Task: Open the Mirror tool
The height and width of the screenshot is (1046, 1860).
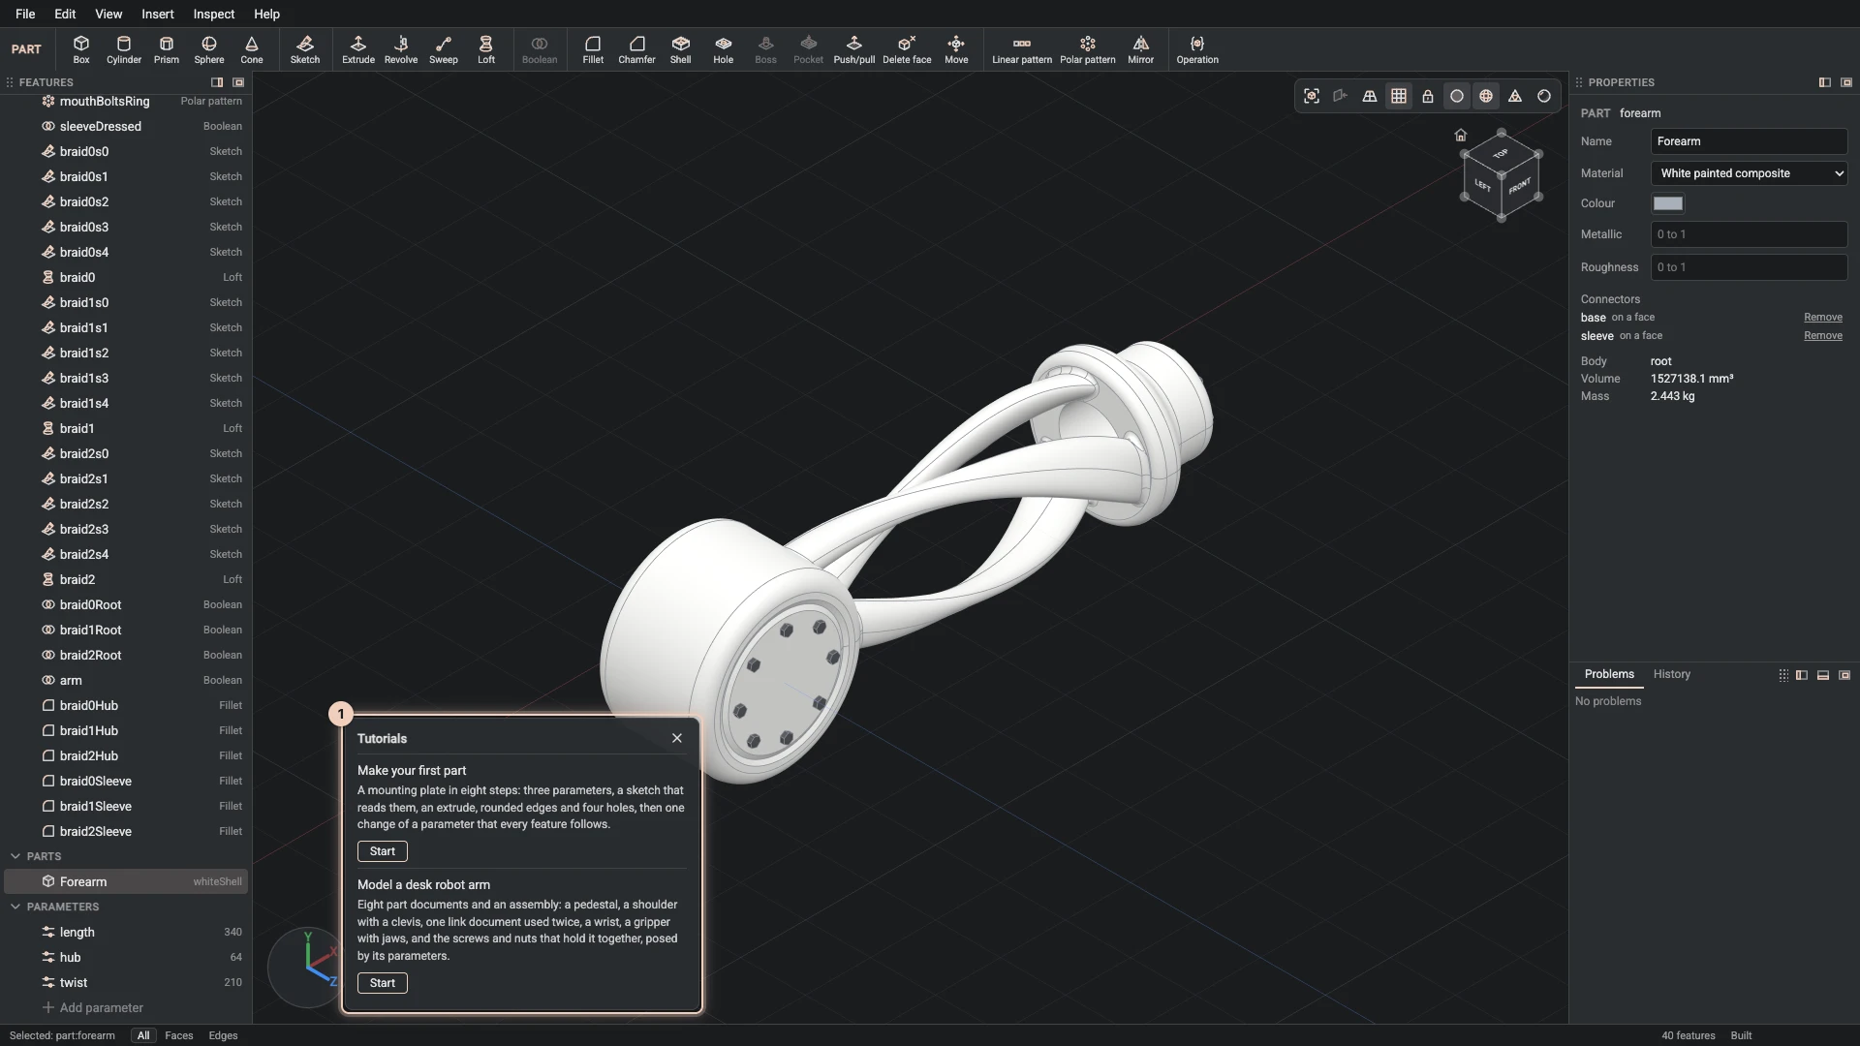Action: (1140, 49)
